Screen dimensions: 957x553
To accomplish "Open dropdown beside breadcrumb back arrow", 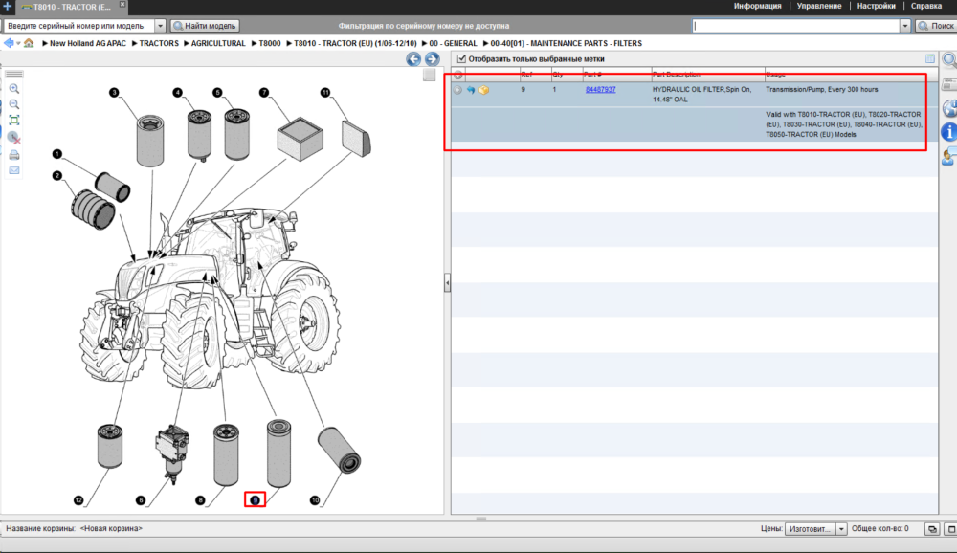I will [18, 43].
